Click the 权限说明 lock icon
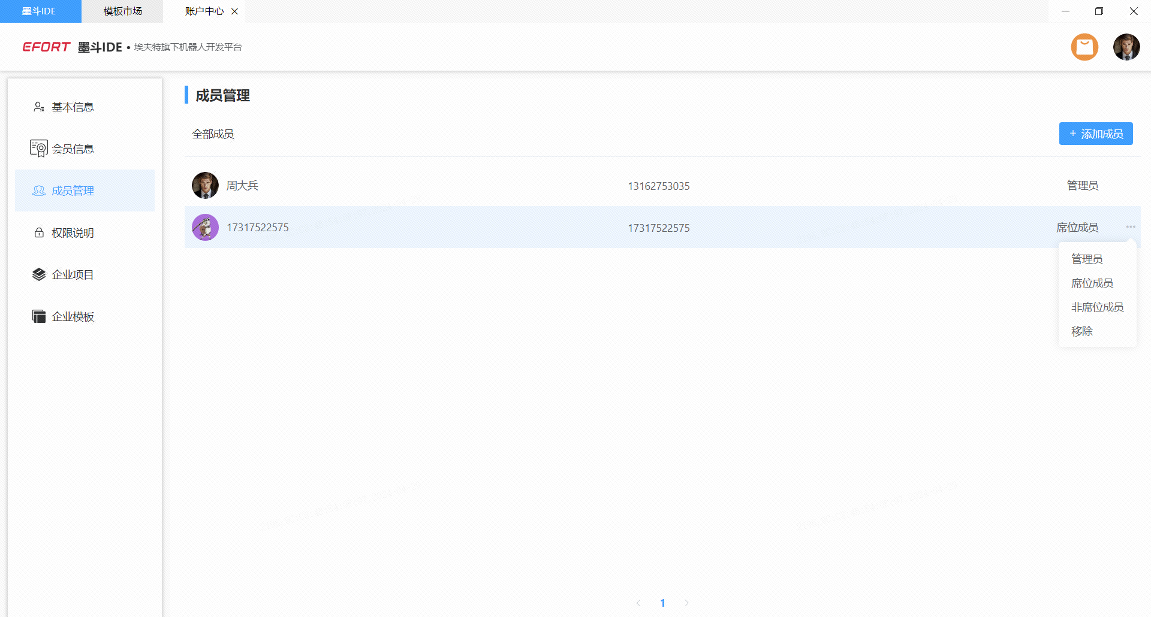This screenshot has height=617, width=1151. click(39, 233)
